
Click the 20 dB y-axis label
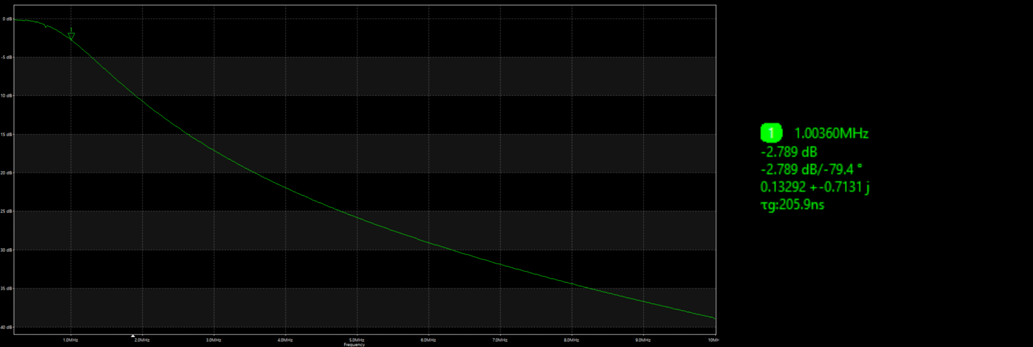(6, 173)
